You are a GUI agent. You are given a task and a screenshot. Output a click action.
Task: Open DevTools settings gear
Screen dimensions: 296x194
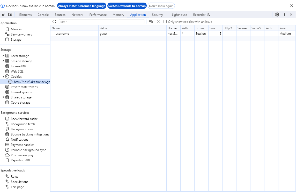click(277, 15)
